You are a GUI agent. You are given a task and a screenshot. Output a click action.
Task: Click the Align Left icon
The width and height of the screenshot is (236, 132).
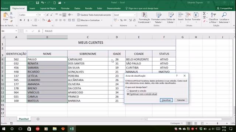coord(56,20)
